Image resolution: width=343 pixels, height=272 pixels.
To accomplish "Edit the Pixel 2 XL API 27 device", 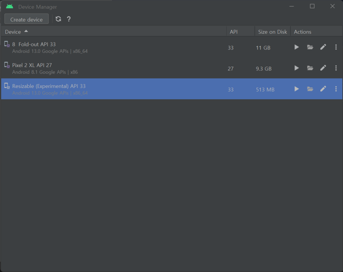I will point(323,68).
